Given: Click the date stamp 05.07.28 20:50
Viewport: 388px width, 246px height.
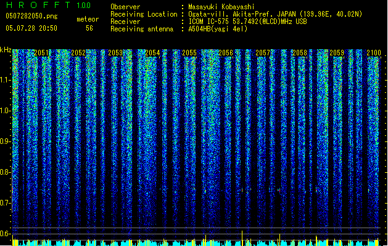Looking at the screenshot, I should 31,28.
